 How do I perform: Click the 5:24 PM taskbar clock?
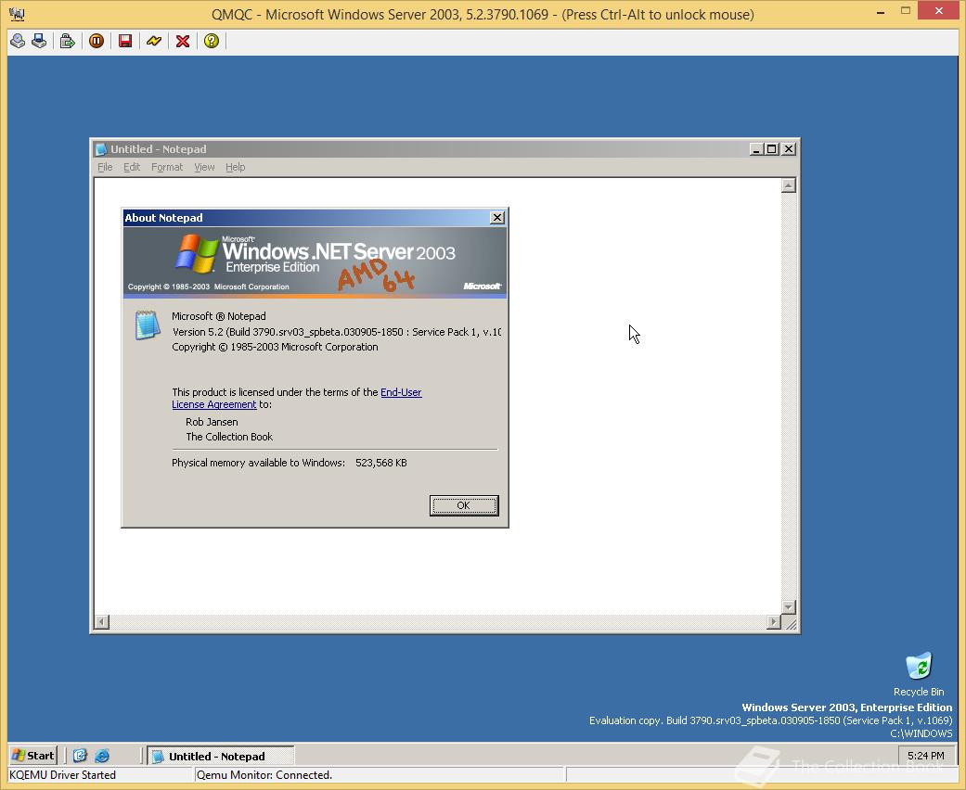click(x=925, y=756)
